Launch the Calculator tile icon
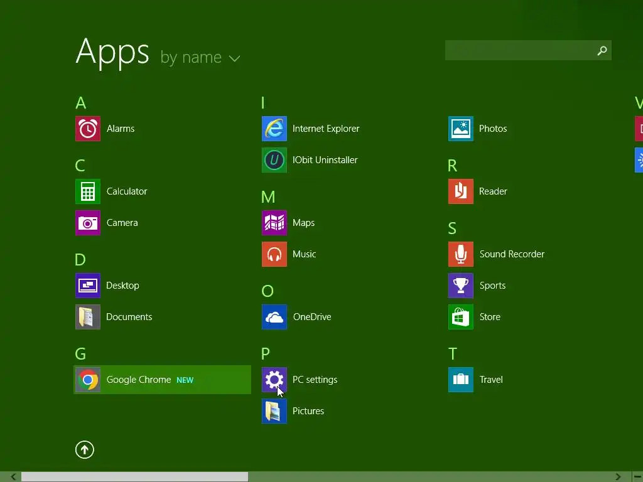Screen dimensions: 643x482 pyautogui.click(x=88, y=191)
